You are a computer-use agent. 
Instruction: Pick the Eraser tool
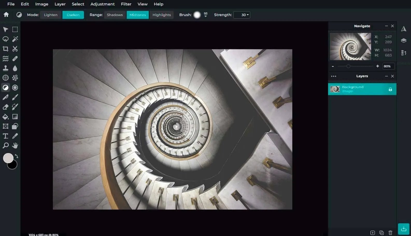click(x=5, y=107)
